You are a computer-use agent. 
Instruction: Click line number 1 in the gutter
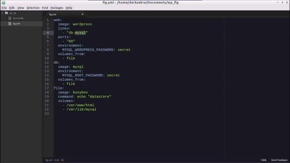coord(48,20)
